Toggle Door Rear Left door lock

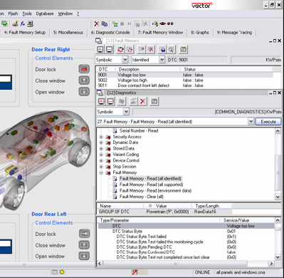click(84, 234)
